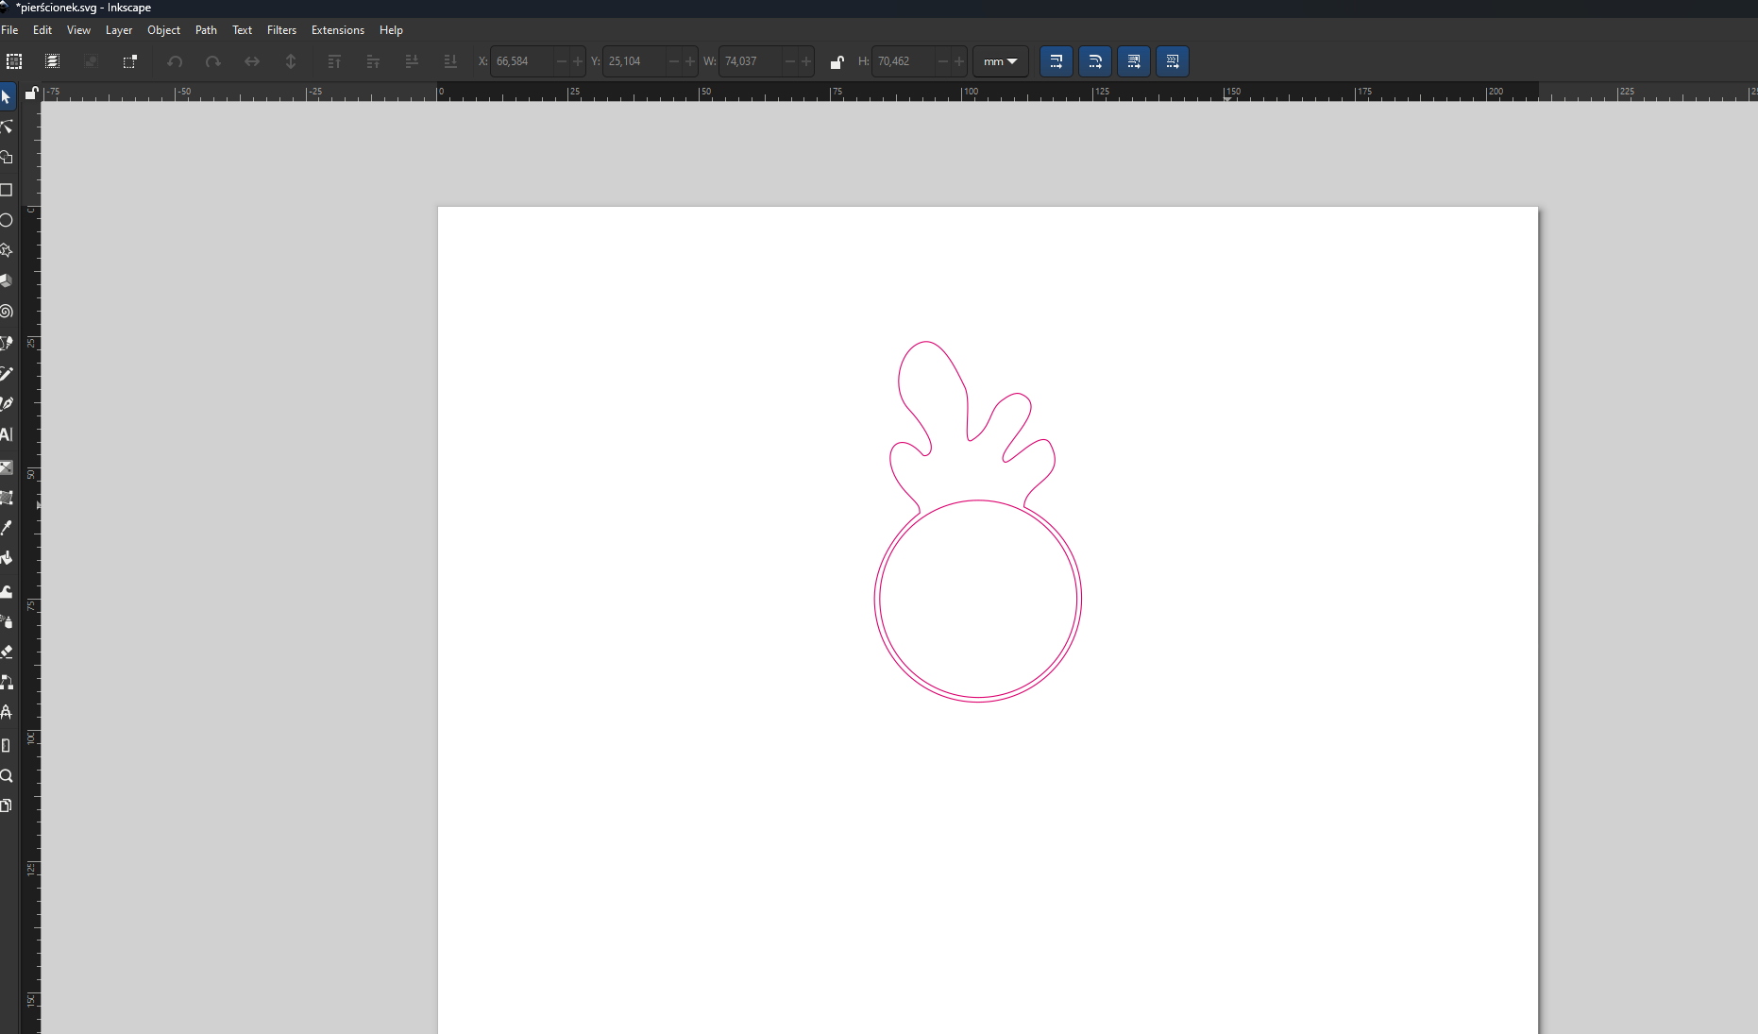Click the Deselect icon
The width and height of the screenshot is (1758, 1034).
pos(92,61)
